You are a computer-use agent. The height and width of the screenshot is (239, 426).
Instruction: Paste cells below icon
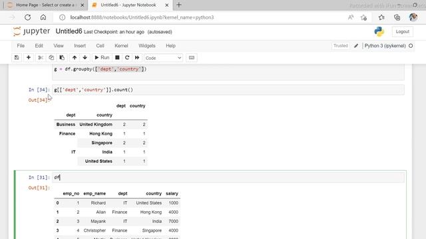[x=62, y=58]
